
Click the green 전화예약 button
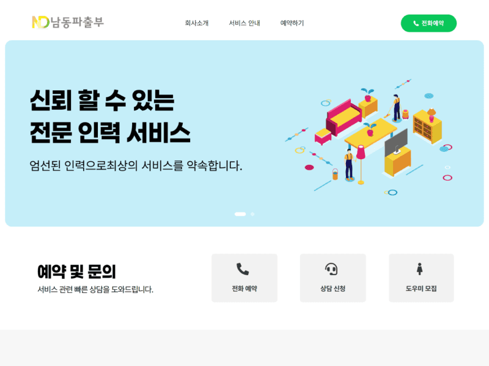pyautogui.click(x=428, y=23)
